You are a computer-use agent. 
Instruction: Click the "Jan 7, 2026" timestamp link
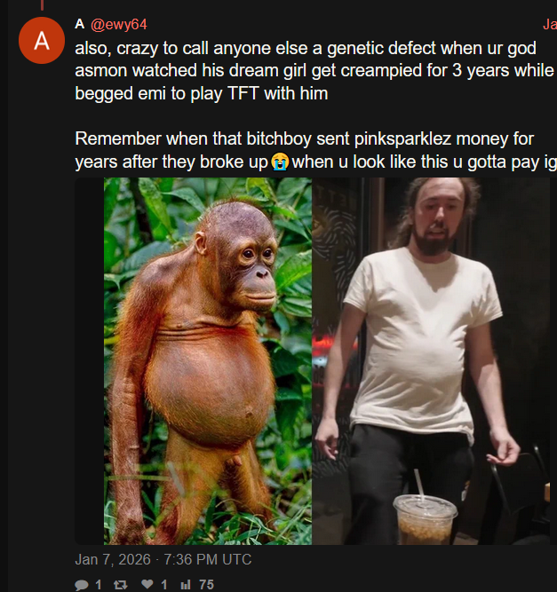(x=113, y=559)
